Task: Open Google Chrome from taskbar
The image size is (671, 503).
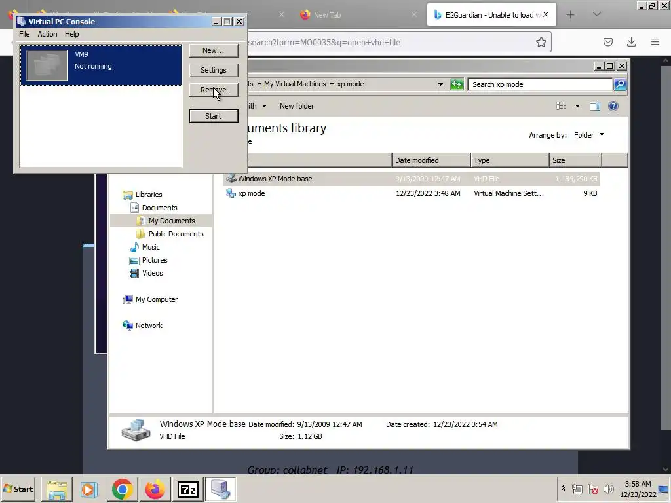Action: tap(122, 489)
